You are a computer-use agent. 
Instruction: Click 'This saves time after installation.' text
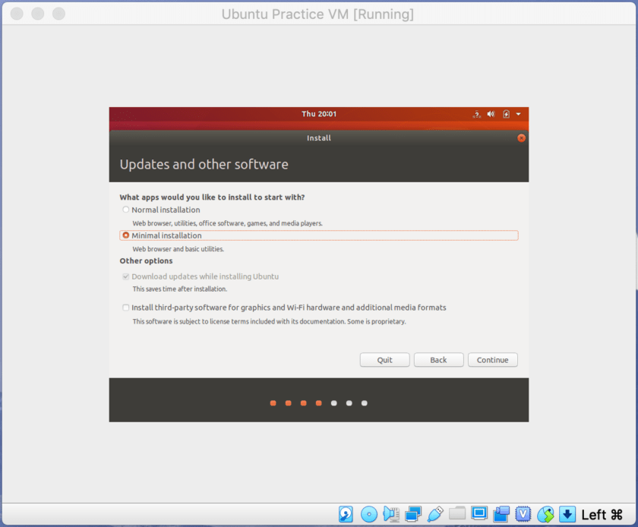pos(180,289)
